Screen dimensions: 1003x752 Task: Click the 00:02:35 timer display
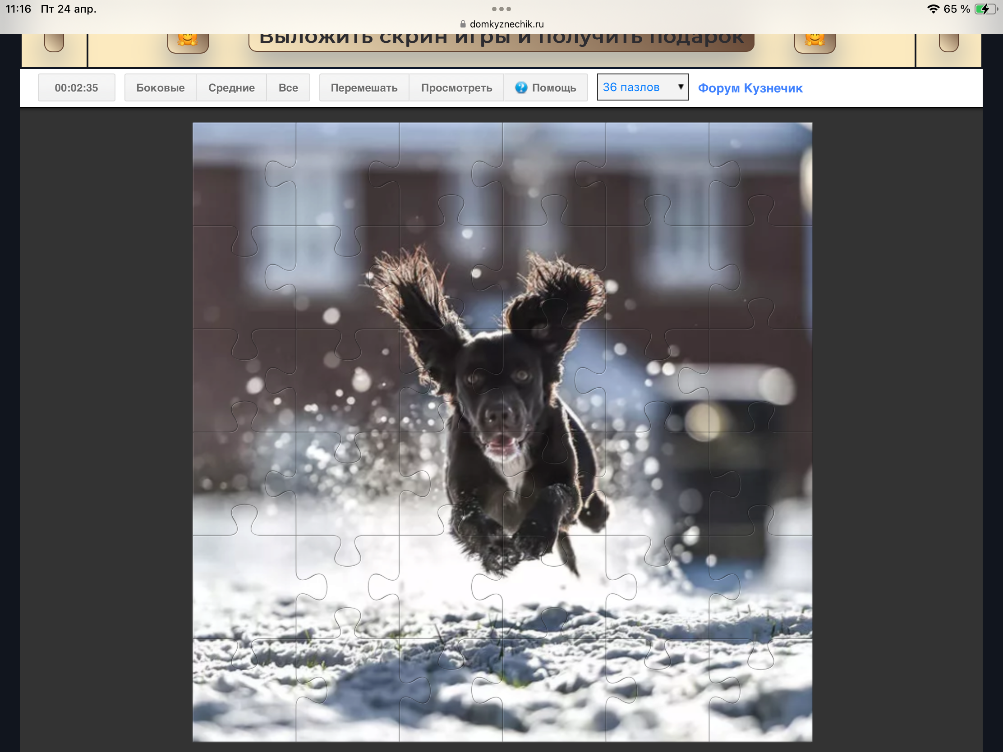(x=76, y=87)
